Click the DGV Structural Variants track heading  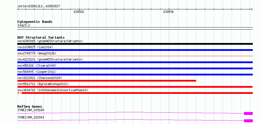(x=41, y=37)
